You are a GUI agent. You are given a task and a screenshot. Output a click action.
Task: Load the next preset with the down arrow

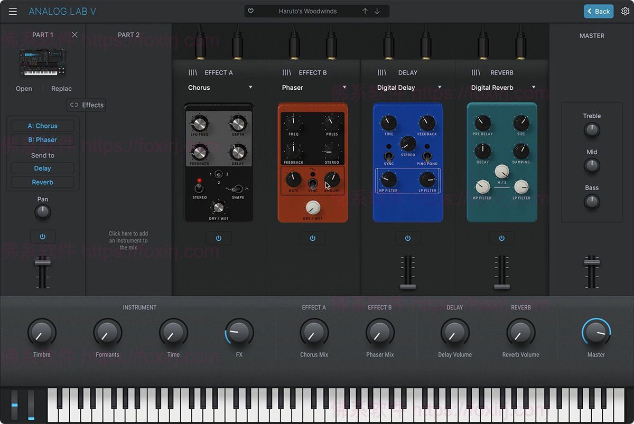tap(376, 11)
